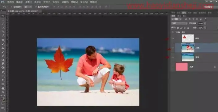The height and width of the screenshot is (112, 218).
Task: Toggle lock all padlock in Layers panel
Action: pyautogui.click(x=188, y=28)
